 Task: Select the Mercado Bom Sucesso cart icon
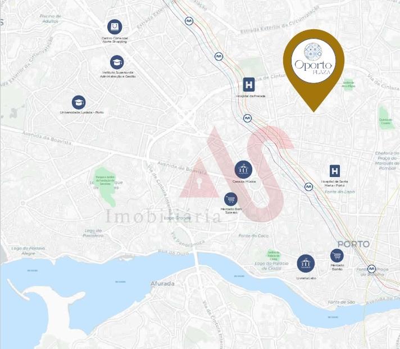pyautogui.click(x=231, y=200)
